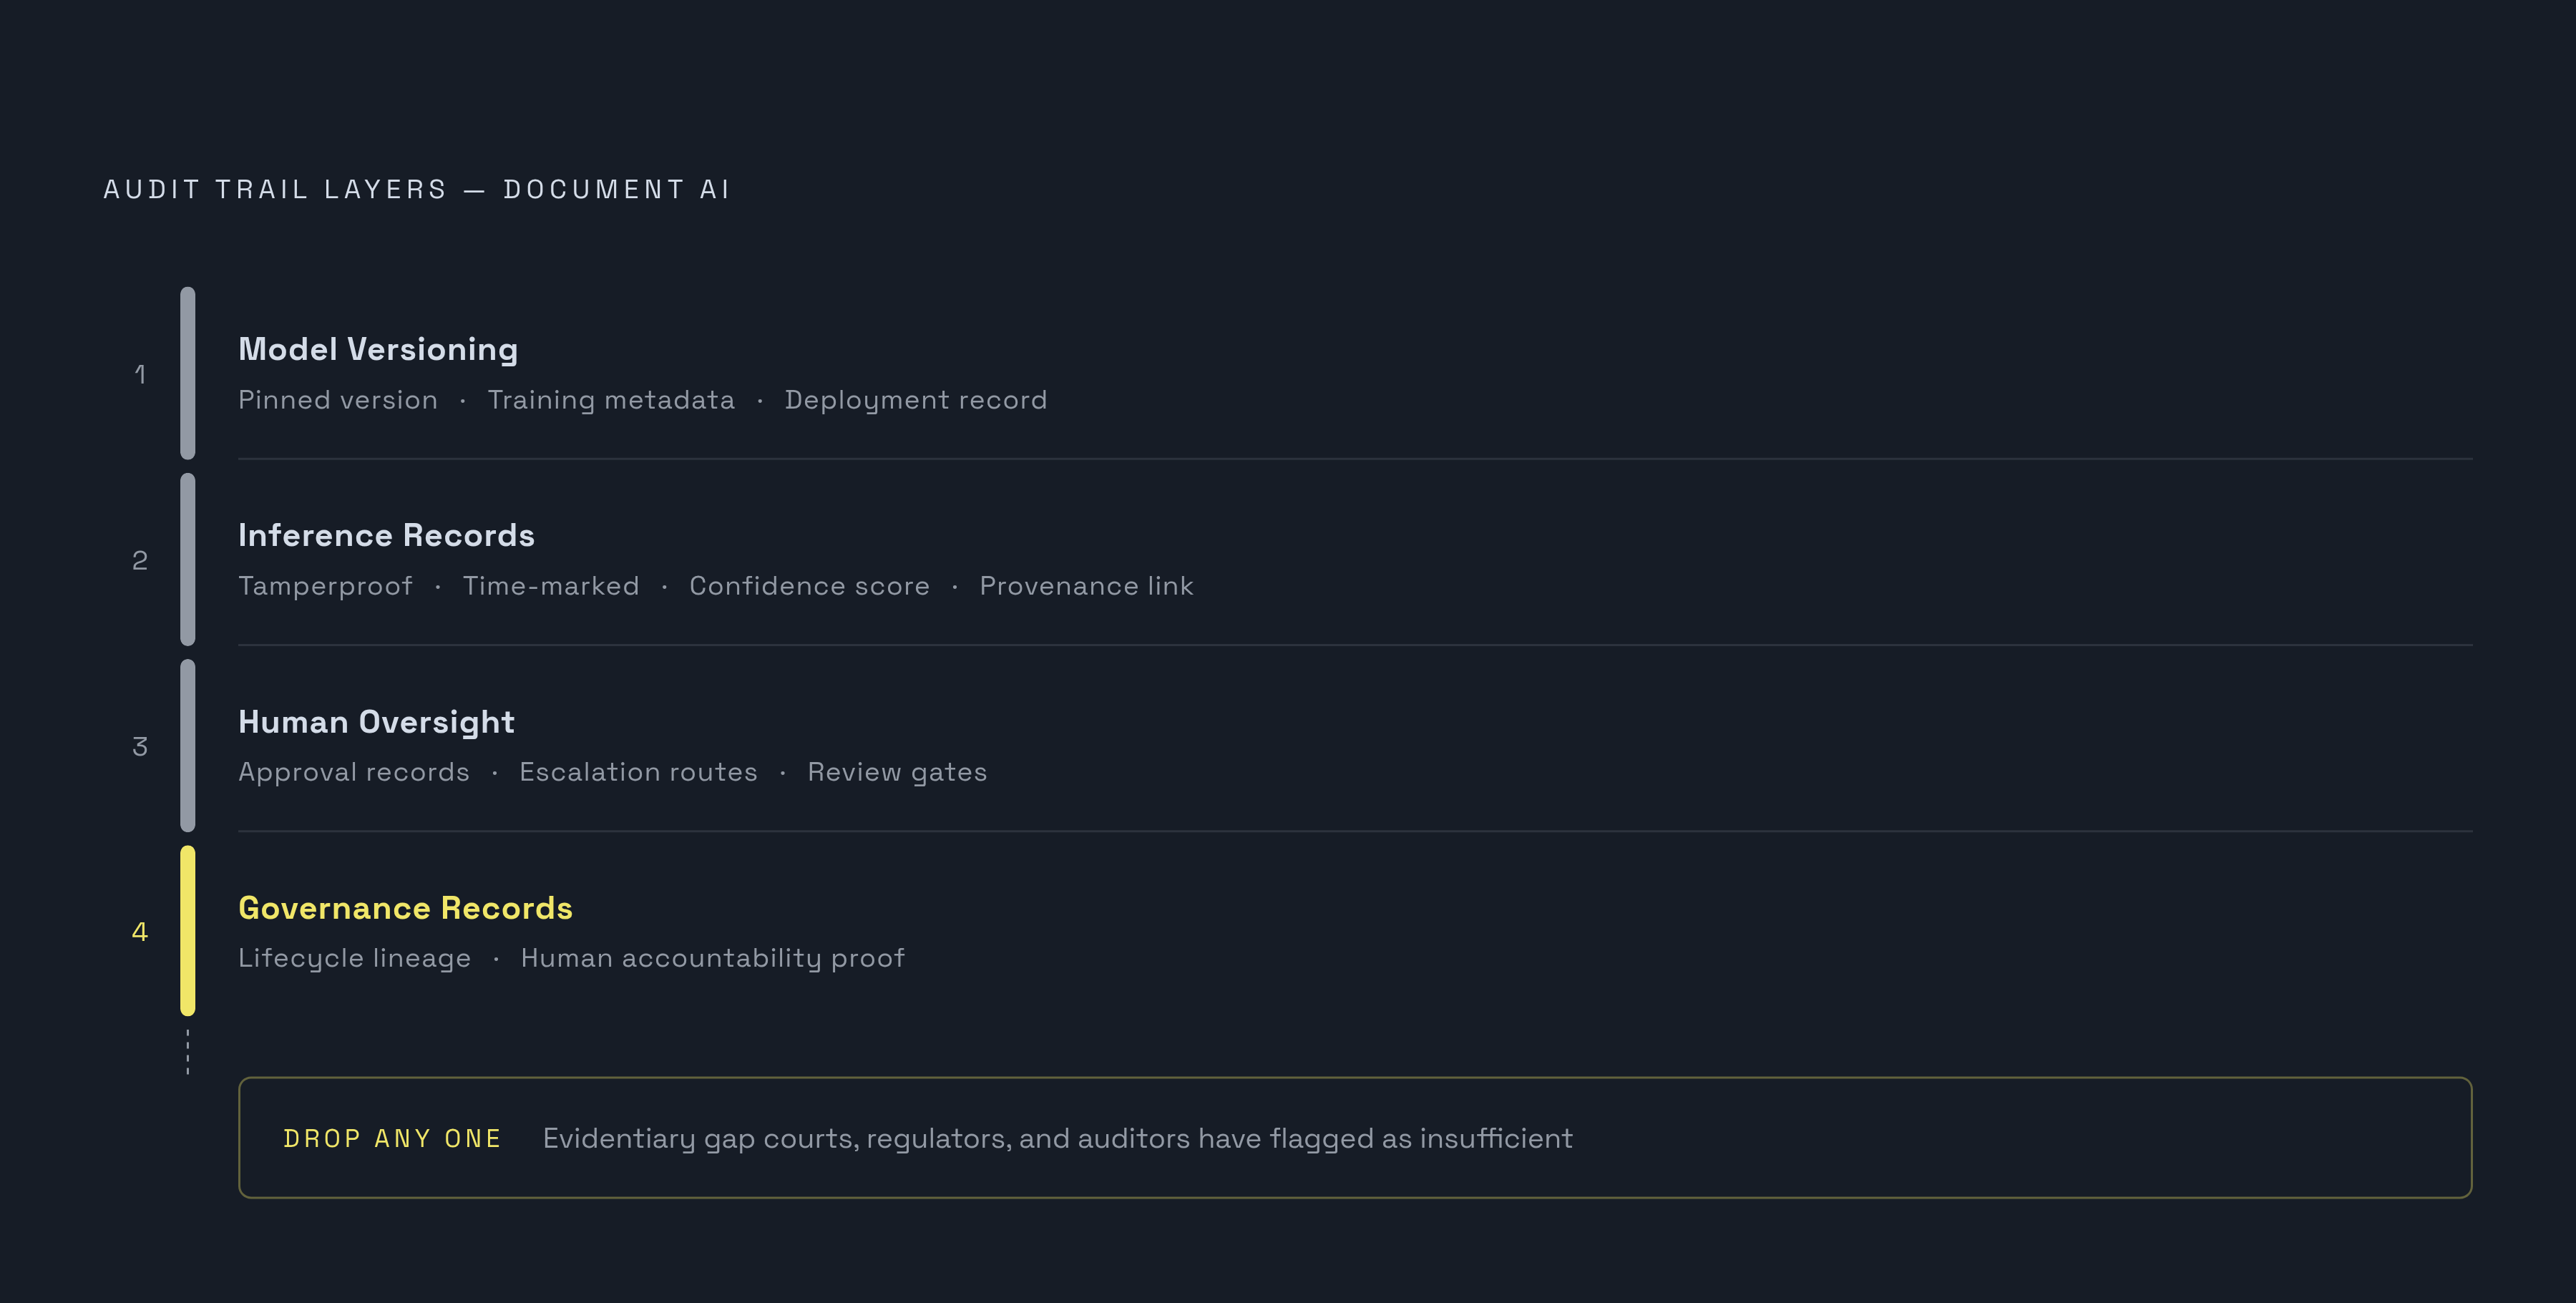Select the Training metadata item

tap(611, 400)
